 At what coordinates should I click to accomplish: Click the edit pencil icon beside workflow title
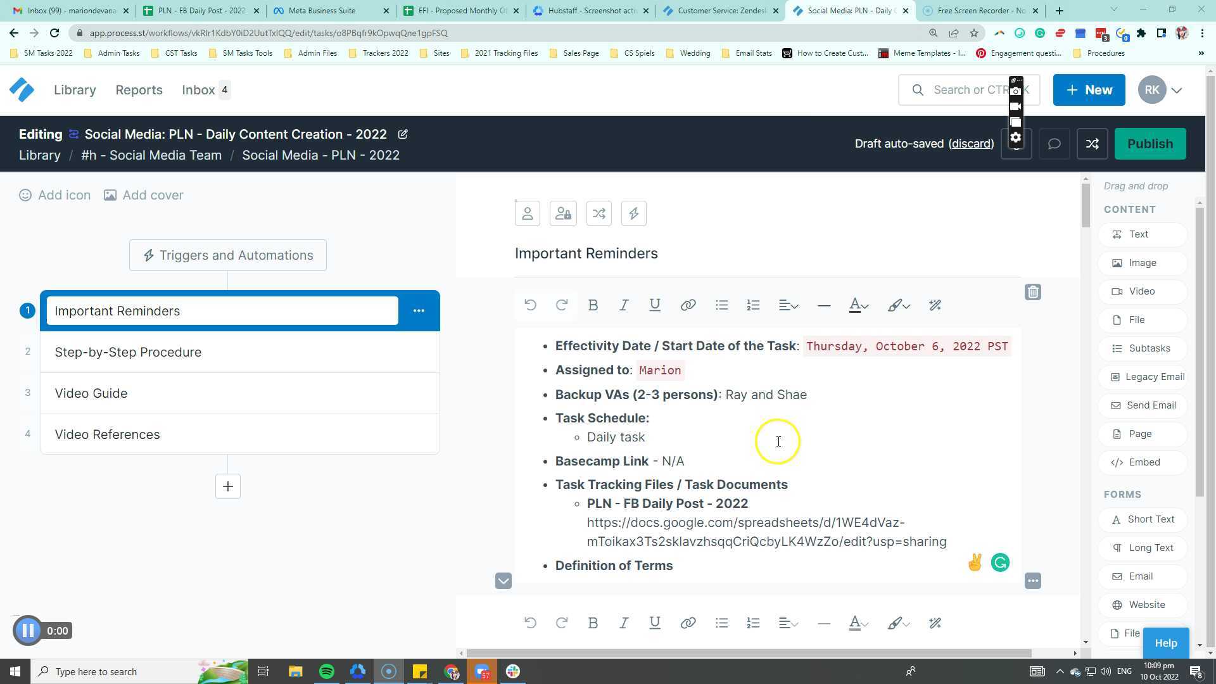click(x=403, y=134)
